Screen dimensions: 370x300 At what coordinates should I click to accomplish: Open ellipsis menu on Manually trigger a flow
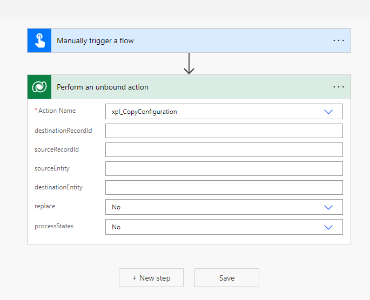338,40
